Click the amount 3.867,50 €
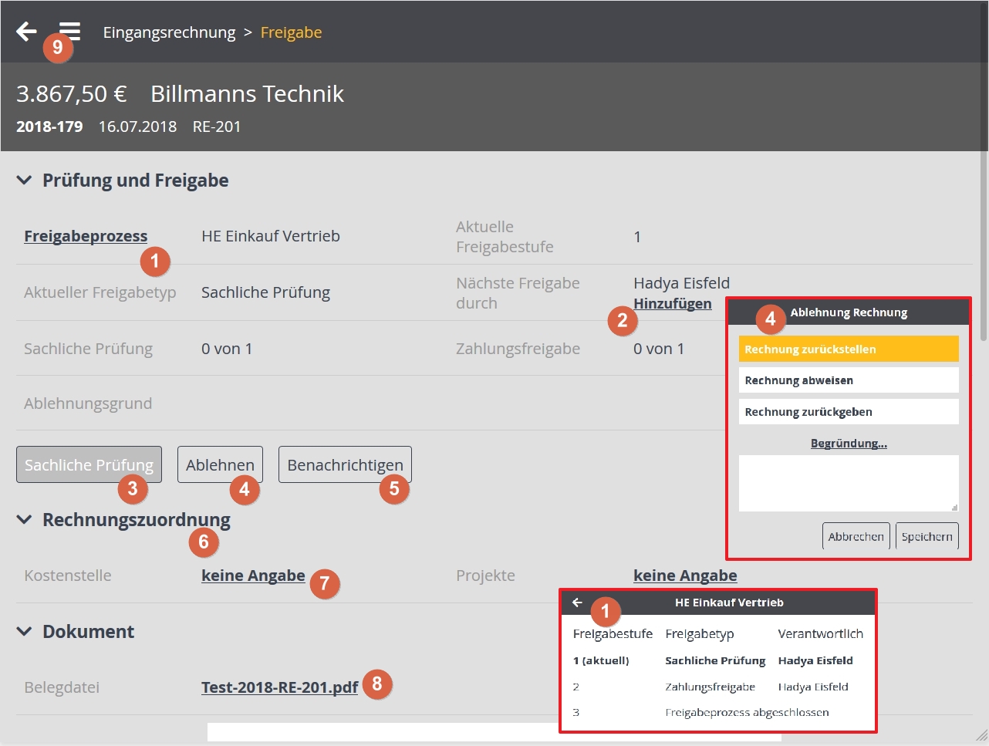 click(72, 93)
